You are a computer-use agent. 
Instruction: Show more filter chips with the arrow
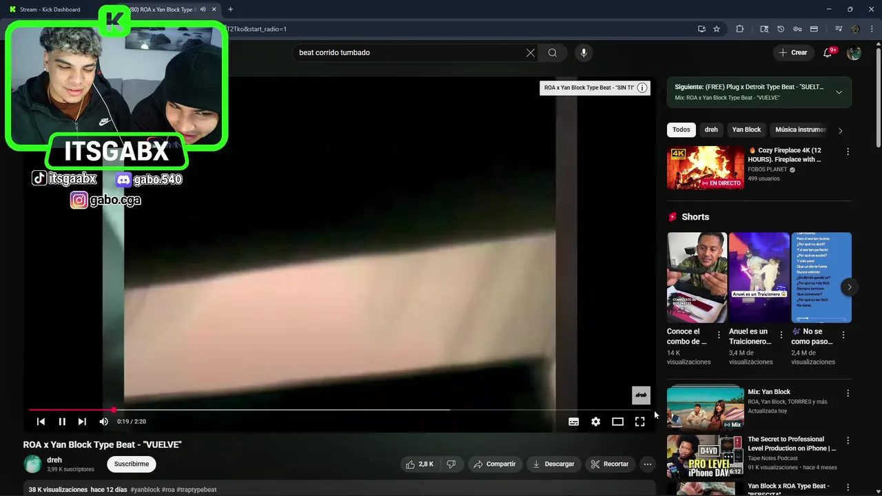click(840, 130)
